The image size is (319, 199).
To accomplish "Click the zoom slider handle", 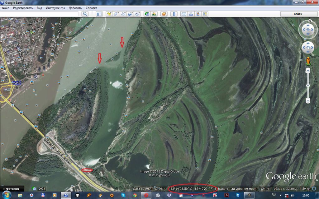I will [308, 86].
